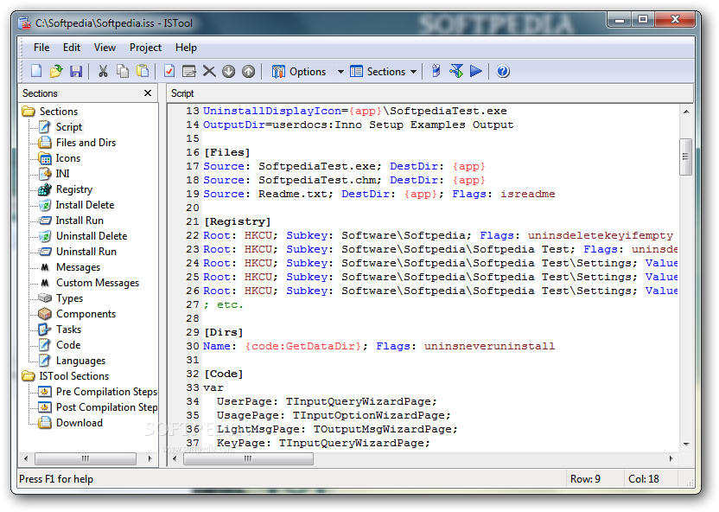Open the Edit menu
The height and width of the screenshot is (512, 719).
[72, 48]
